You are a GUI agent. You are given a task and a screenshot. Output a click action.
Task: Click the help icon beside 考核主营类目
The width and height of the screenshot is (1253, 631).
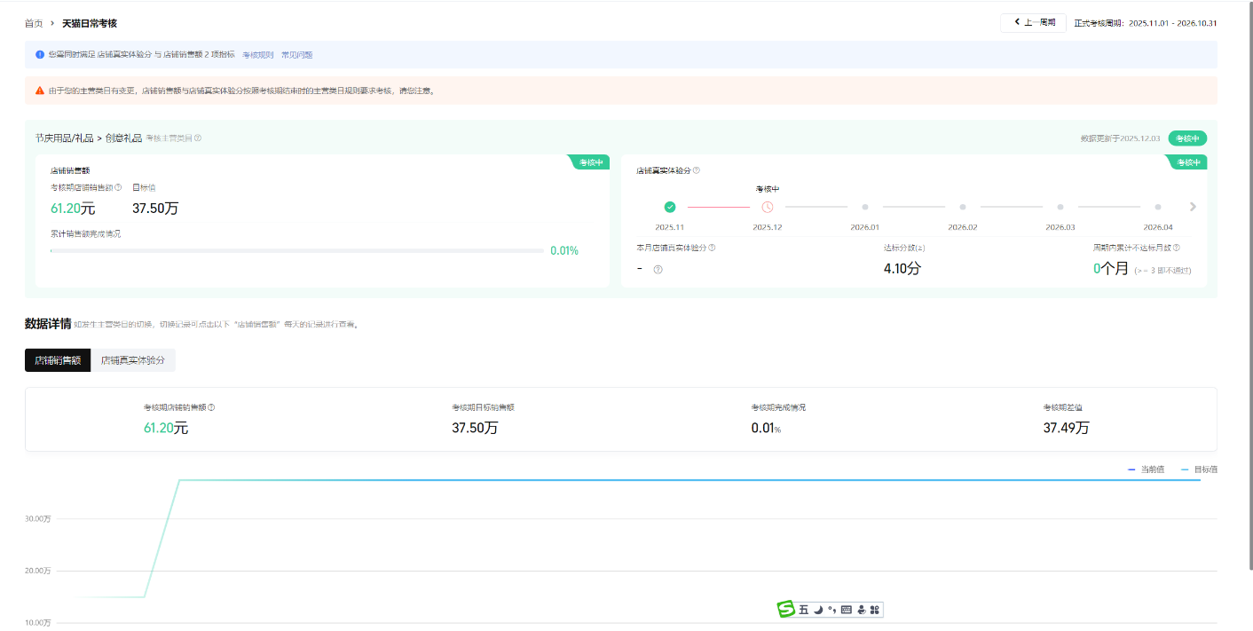[x=198, y=138]
